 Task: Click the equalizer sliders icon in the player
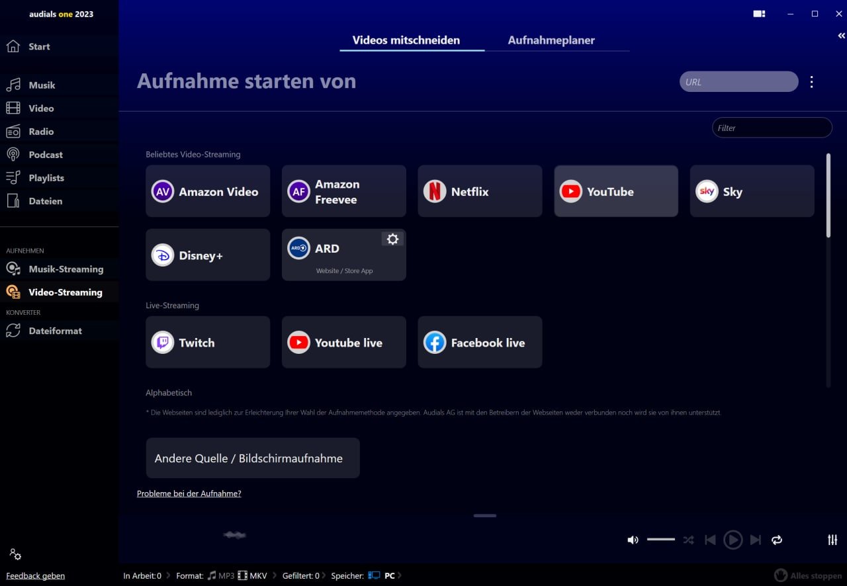832,540
